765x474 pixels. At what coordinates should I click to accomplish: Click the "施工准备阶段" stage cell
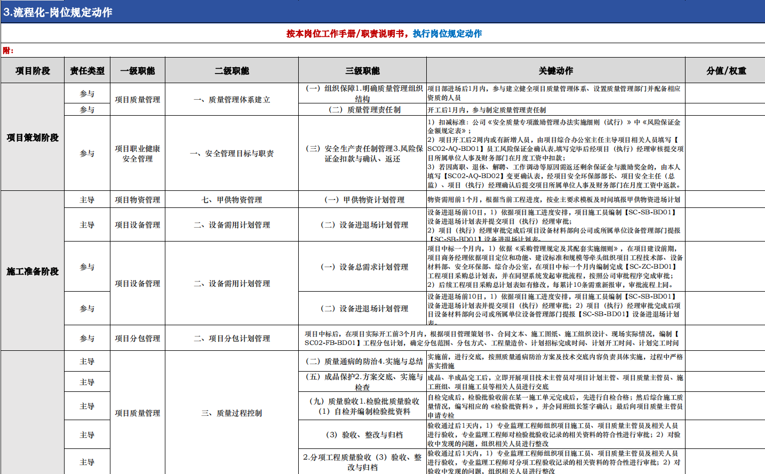pos(33,271)
